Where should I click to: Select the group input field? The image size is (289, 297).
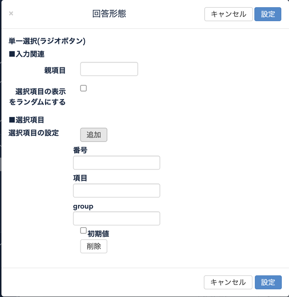117,218
